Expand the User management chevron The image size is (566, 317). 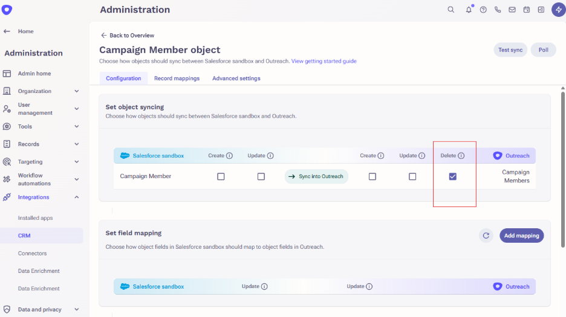click(77, 109)
